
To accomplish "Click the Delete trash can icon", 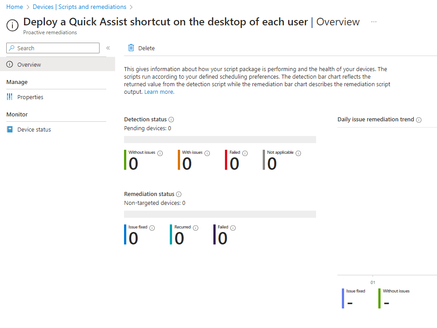I will pyautogui.click(x=131, y=48).
